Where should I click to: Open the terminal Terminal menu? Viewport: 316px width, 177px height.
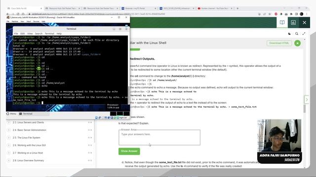click(x=49, y=34)
